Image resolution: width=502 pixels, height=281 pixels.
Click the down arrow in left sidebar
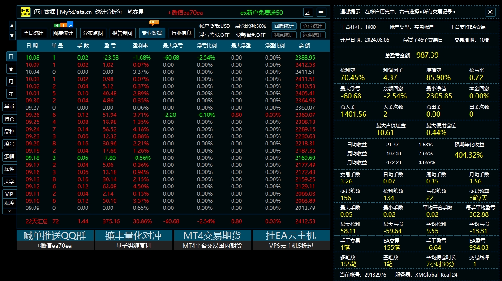pos(12,35)
